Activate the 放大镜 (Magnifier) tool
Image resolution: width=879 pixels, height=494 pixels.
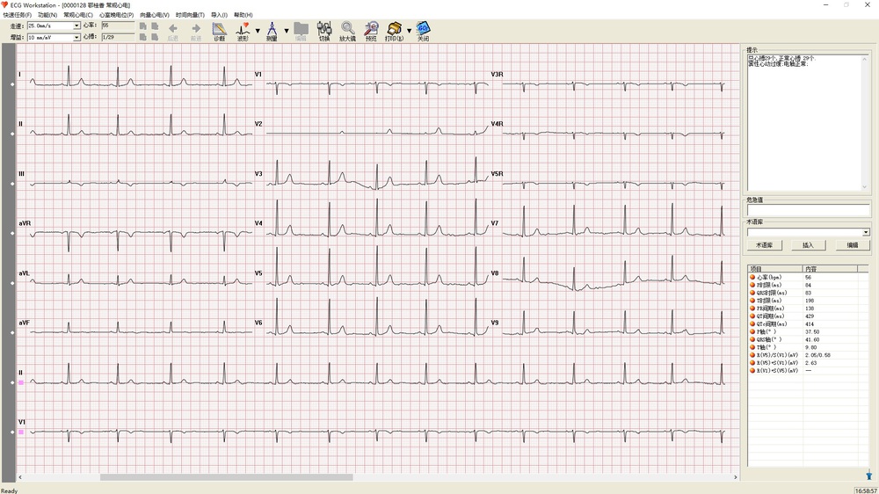coord(348,32)
